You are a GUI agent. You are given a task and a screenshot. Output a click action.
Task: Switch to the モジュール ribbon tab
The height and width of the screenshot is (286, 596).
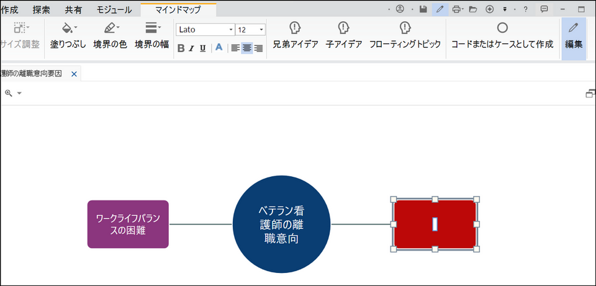[x=114, y=9]
